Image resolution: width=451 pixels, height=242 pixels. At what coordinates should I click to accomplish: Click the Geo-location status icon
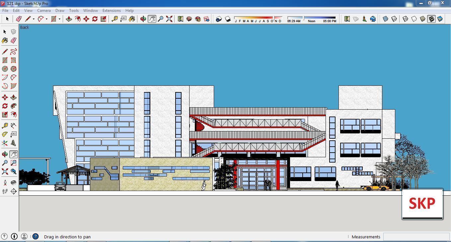[x=4, y=236]
